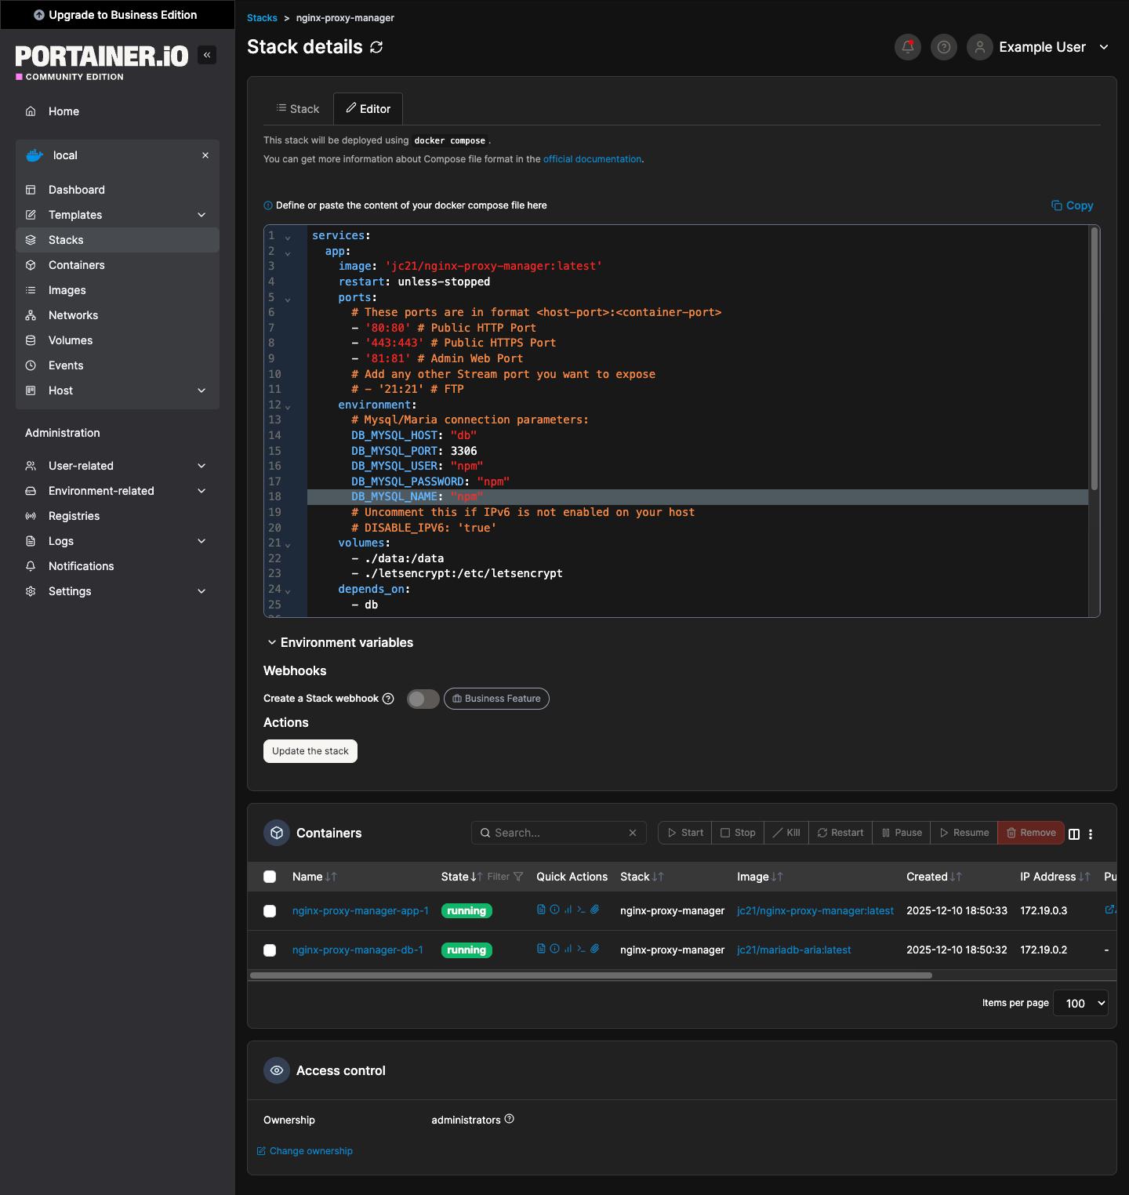
Task: Select the nginx-proxy-manager-db-1 row checkbox
Action: coord(270,950)
